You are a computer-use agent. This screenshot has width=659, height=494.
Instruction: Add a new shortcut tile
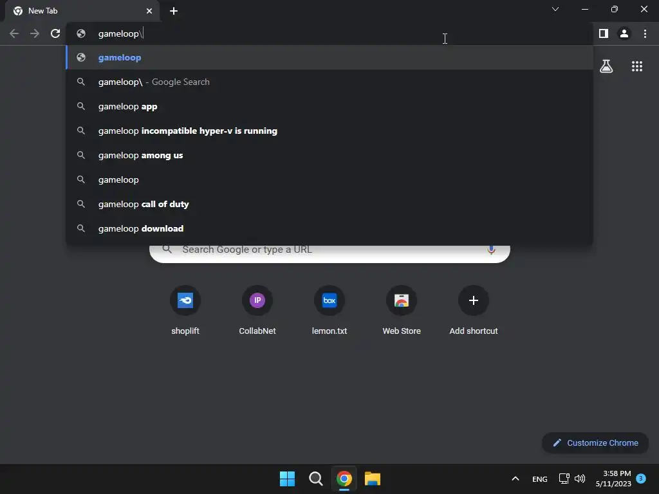click(474, 310)
